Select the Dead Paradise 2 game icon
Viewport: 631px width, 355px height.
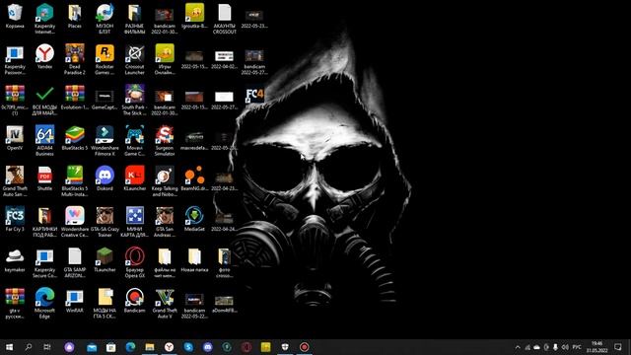[x=75, y=59]
